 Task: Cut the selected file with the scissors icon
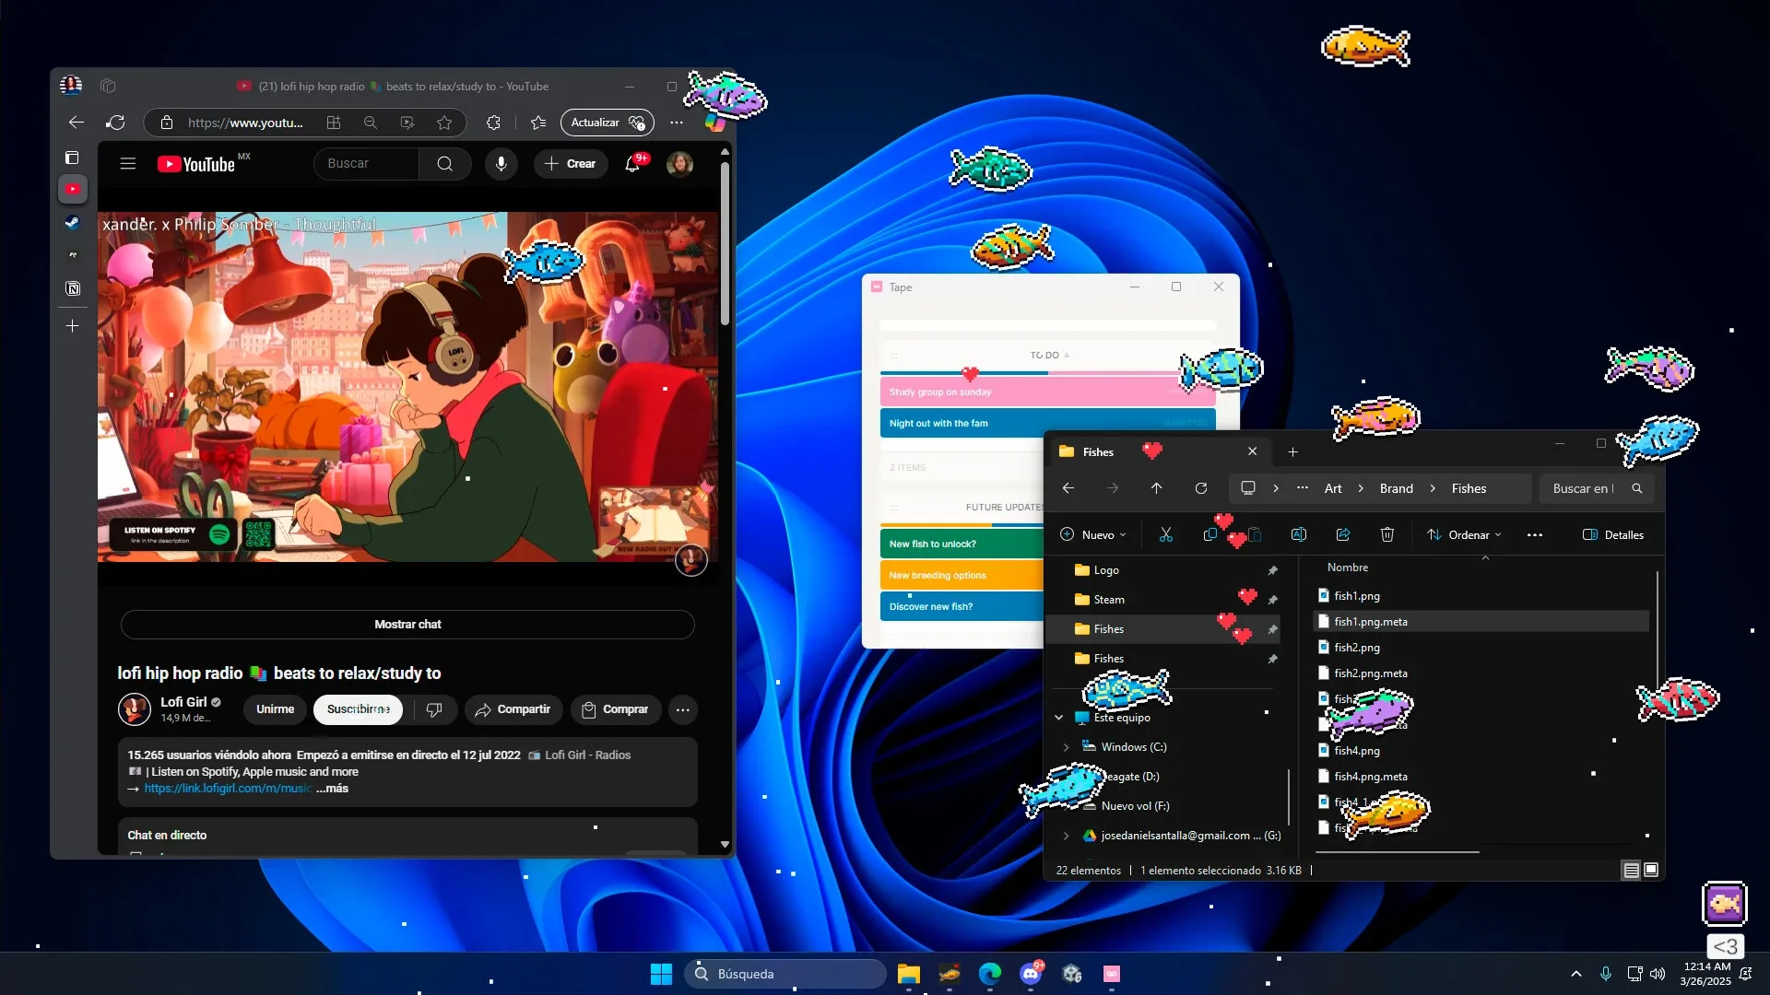[x=1165, y=534]
